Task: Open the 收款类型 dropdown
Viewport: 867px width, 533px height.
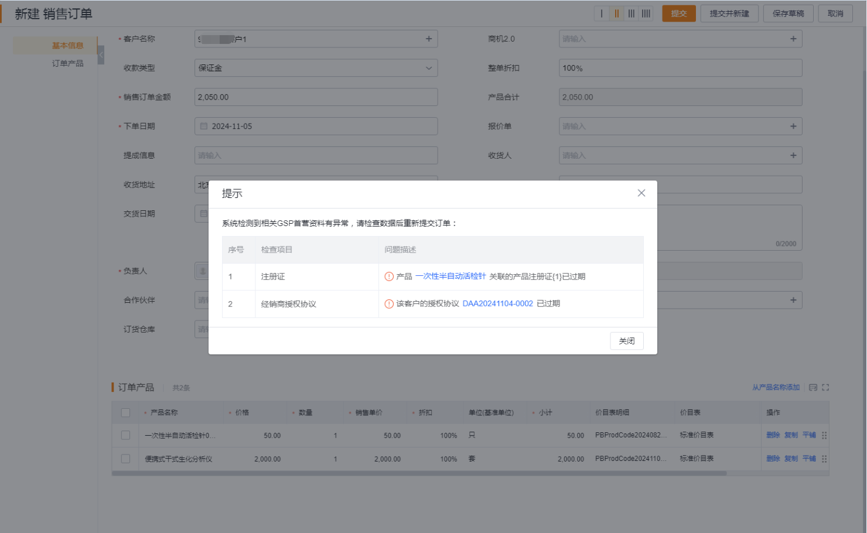Action: pos(316,68)
